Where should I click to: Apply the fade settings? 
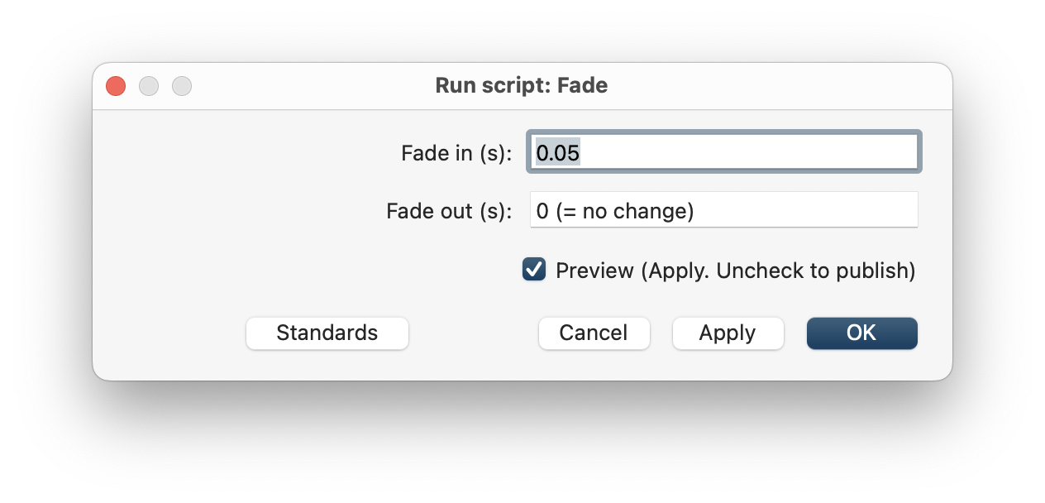tap(728, 333)
